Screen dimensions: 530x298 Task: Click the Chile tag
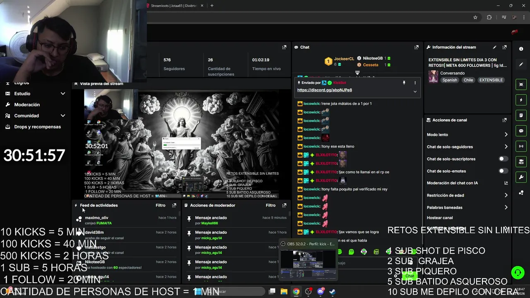pos(468,80)
